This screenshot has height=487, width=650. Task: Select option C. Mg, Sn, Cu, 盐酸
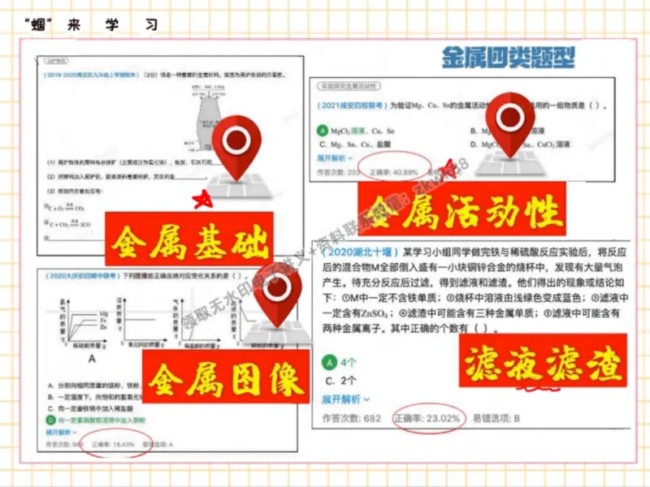[355, 144]
